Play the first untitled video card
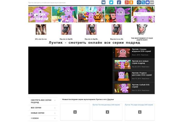Viewport: 183px width, 122px height. click(75, 112)
